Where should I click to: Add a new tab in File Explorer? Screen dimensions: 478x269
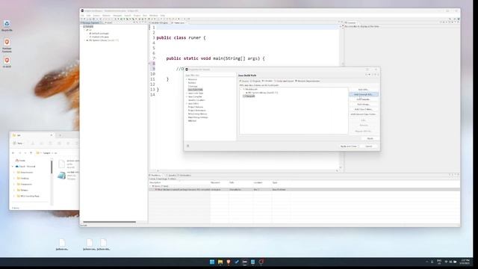pos(60,135)
